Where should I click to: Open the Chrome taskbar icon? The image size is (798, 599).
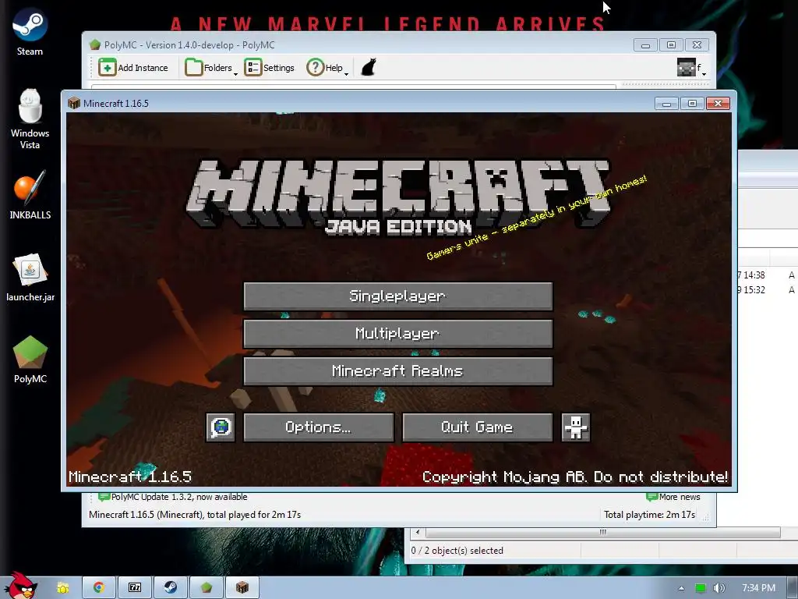(x=99, y=587)
